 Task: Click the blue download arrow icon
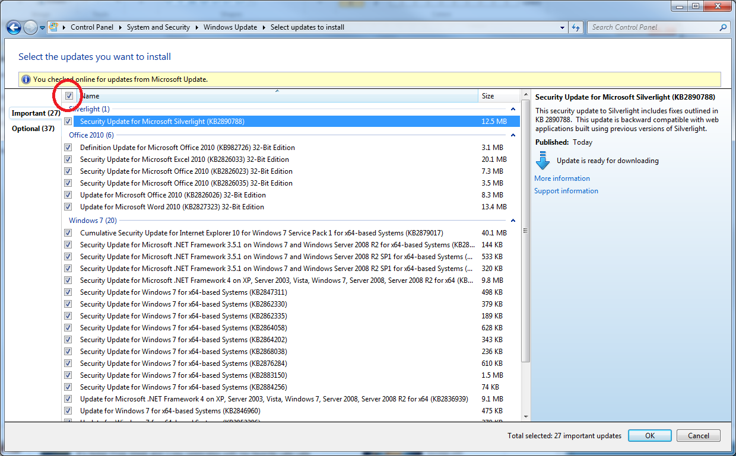point(543,161)
